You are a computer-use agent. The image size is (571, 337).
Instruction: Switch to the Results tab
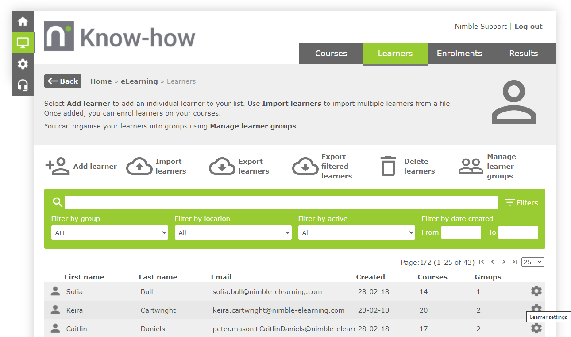click(524, 54)
